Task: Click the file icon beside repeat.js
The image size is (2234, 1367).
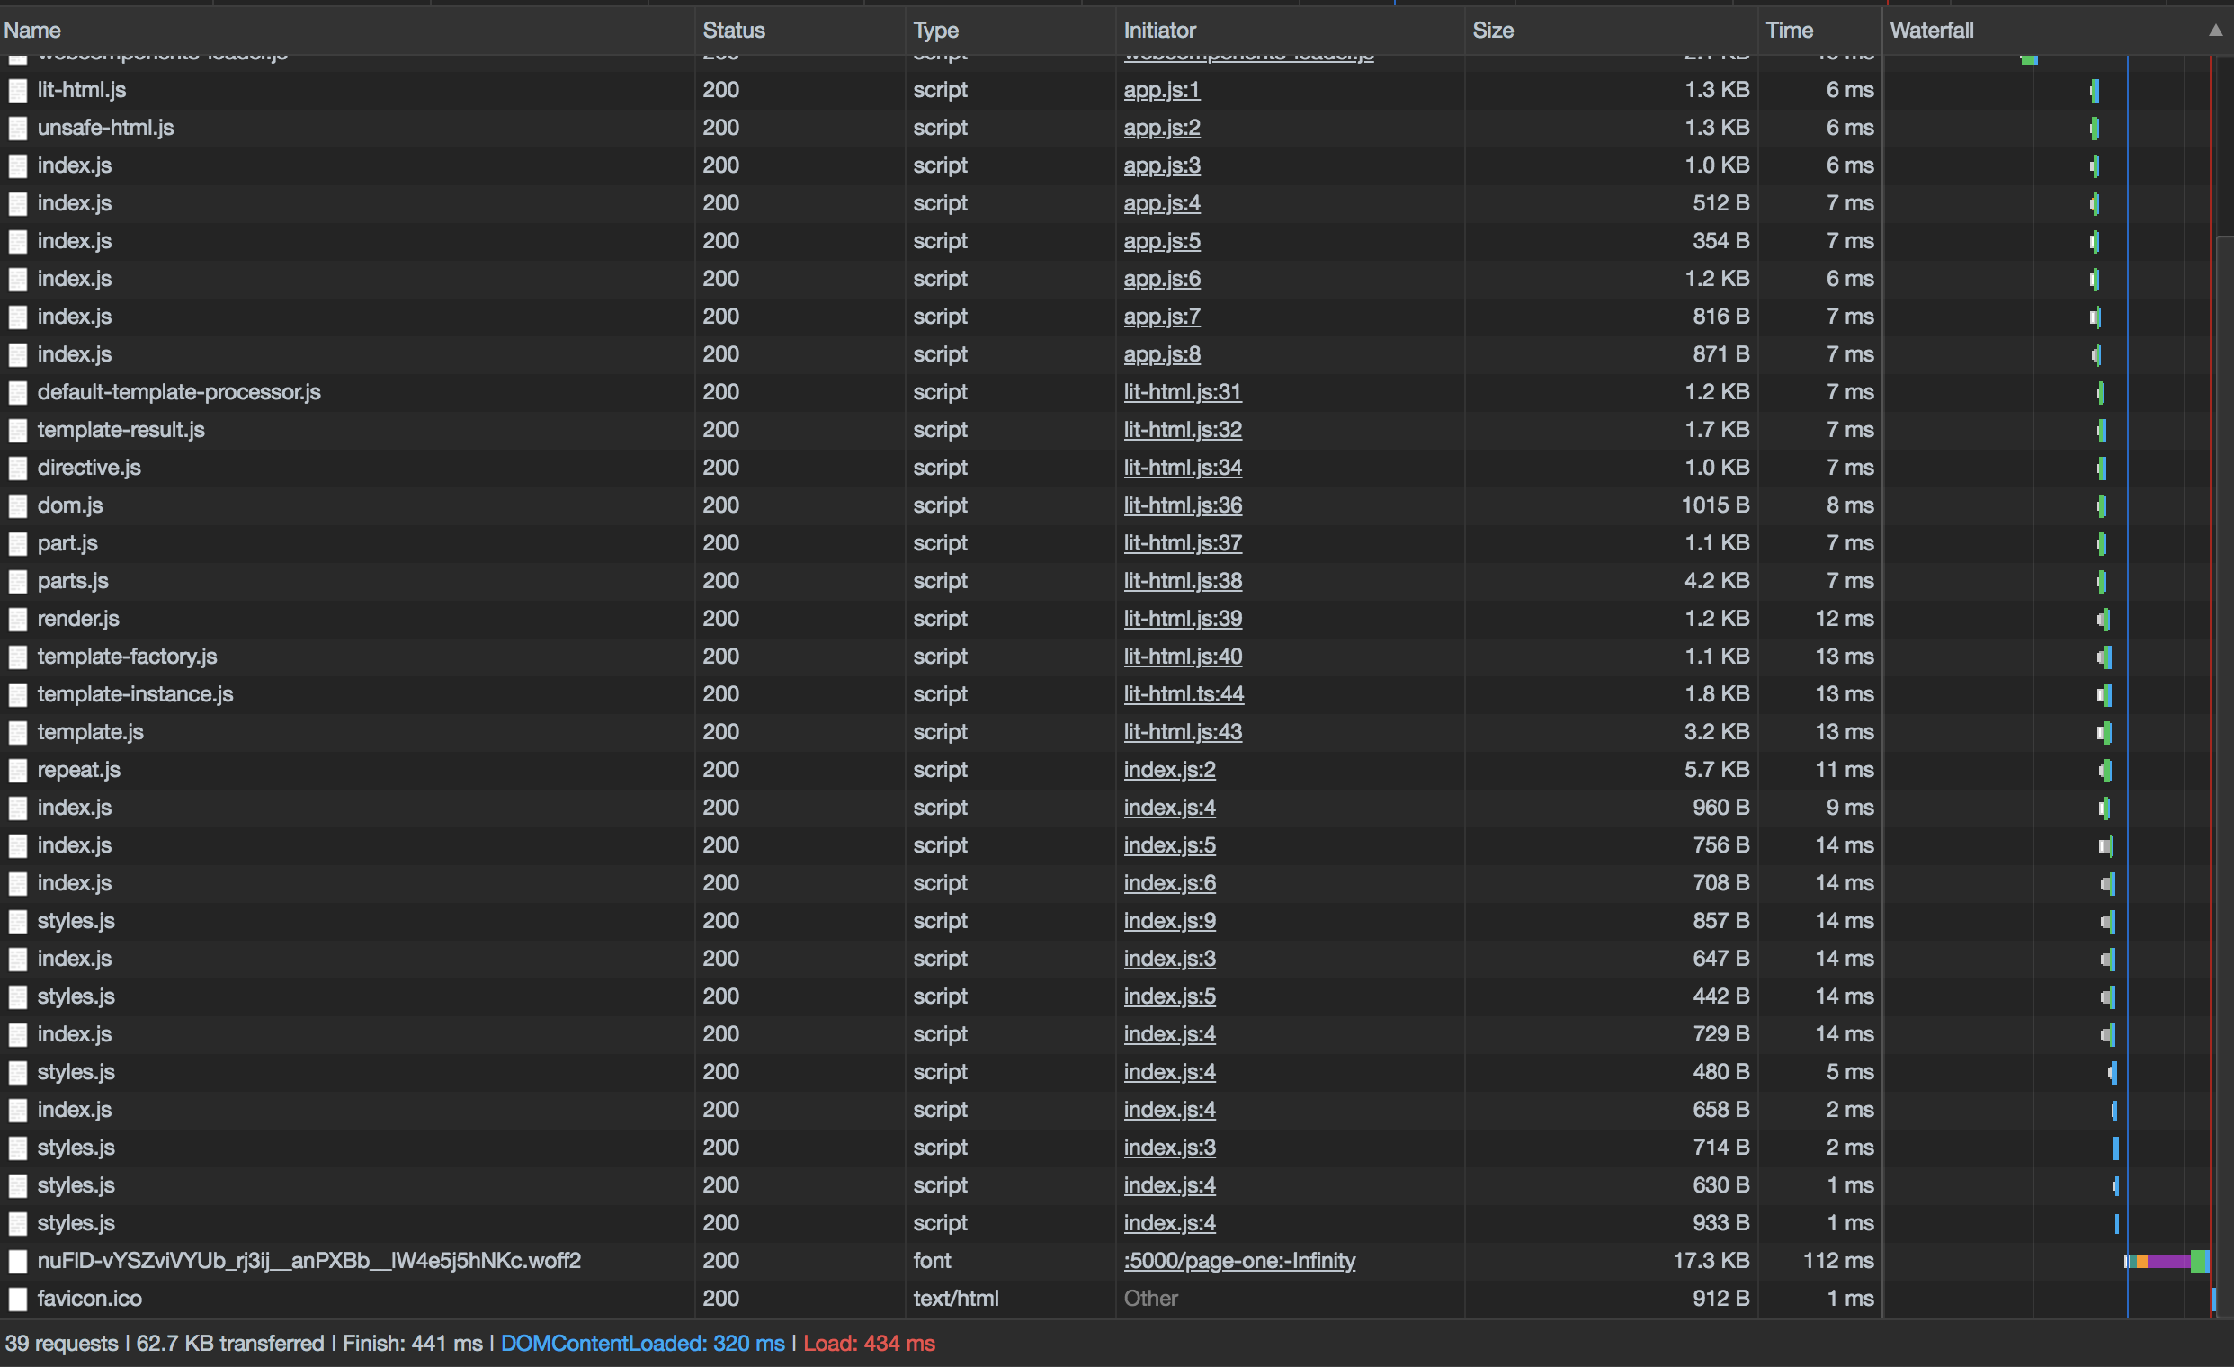Action: pyautogui.click(x=18, y=770)
